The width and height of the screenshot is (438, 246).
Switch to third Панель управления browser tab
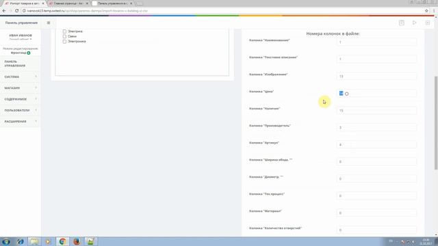click(x=112, y=3)
